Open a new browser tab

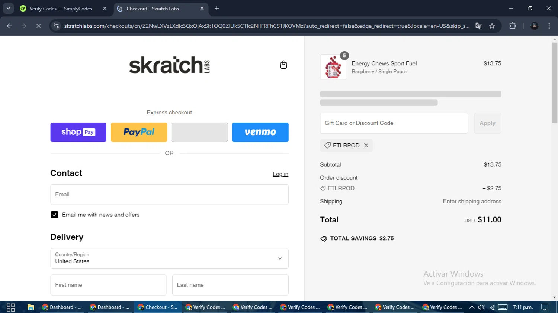click(217, 8)
